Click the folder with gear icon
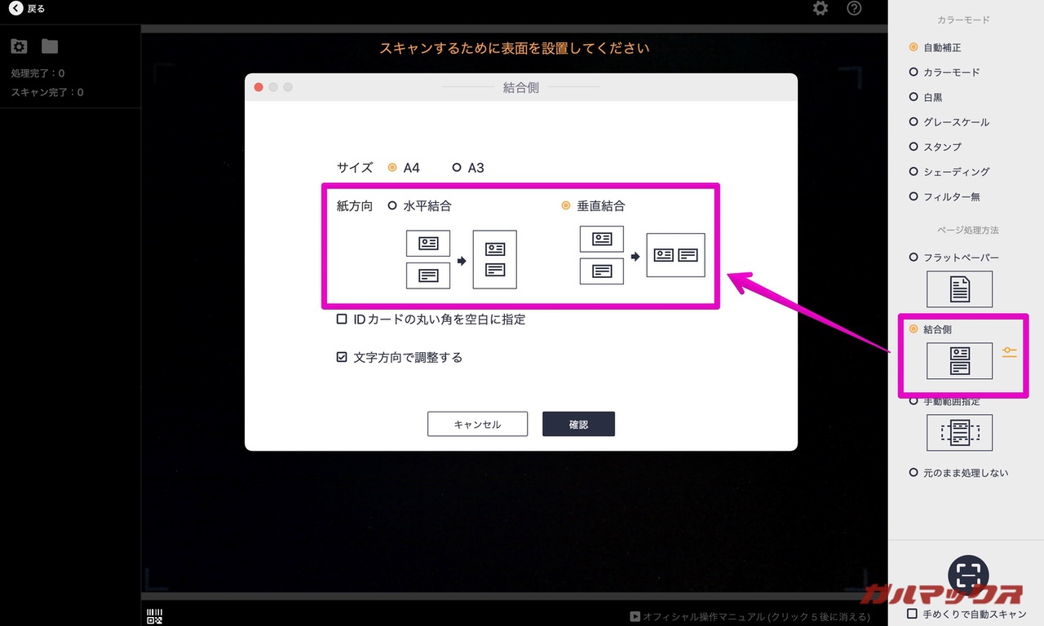The image size is (1044, 626). pos(19,46)
